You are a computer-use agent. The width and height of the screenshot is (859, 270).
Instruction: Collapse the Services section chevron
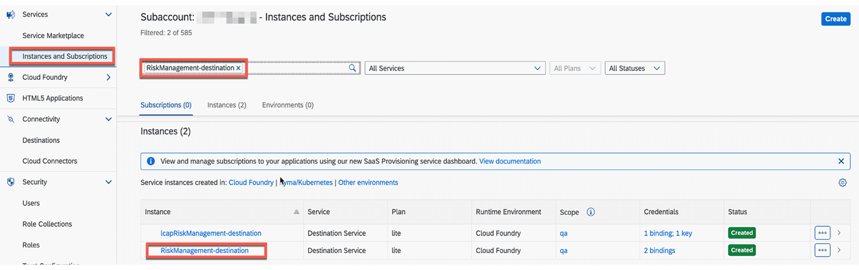[x=108, y=14]
